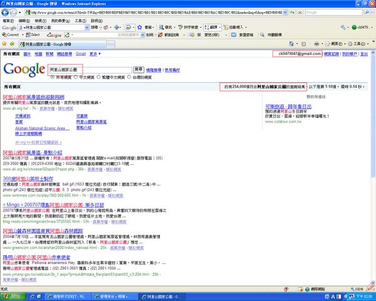This screenshot has width=376, height=301.
Task: Toggle the Google Toolbar translate button
Action: click(x=212, y=28)
